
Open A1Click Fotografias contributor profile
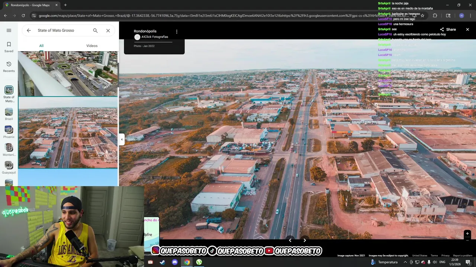pos(151,37)
